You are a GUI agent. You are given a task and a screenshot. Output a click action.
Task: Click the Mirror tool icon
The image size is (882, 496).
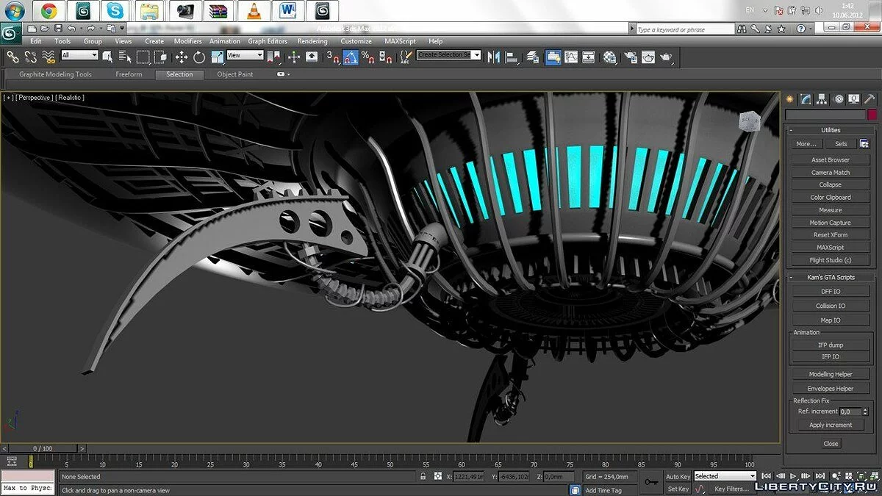pos(493,57)
